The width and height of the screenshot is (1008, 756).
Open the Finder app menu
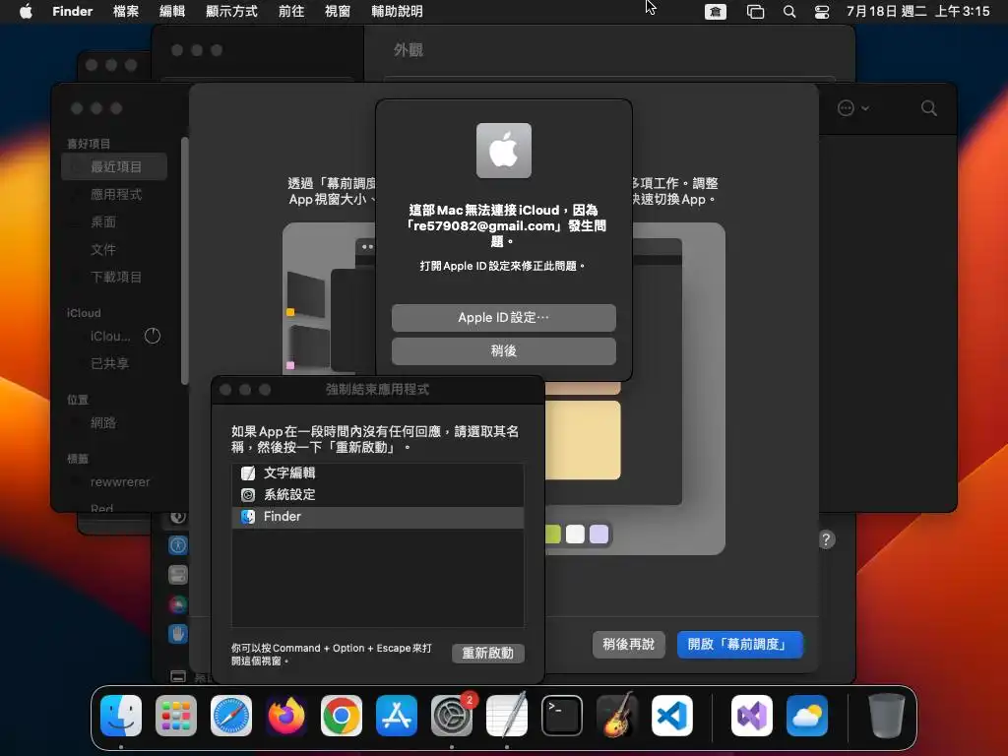point(73,12)
